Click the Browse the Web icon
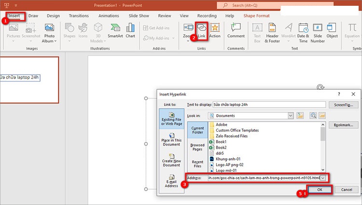 pos(313,116)
